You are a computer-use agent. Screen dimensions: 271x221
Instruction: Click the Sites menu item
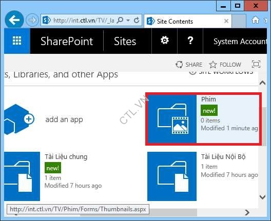(125, 41)
